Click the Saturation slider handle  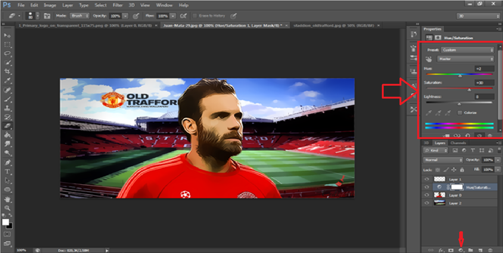click(x=469, y=90)
